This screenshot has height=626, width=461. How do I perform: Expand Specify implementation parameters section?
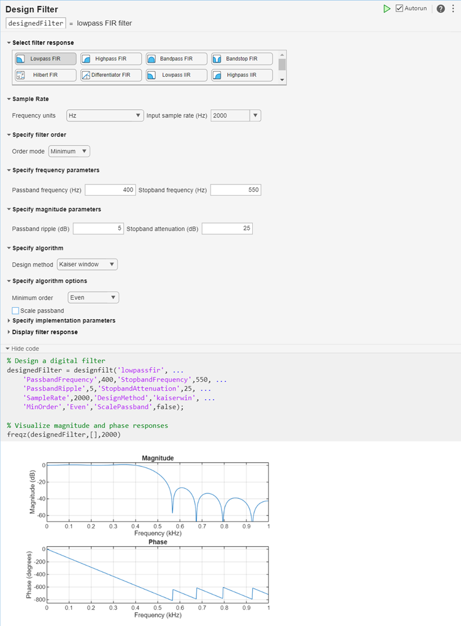[x=62, y=321]
